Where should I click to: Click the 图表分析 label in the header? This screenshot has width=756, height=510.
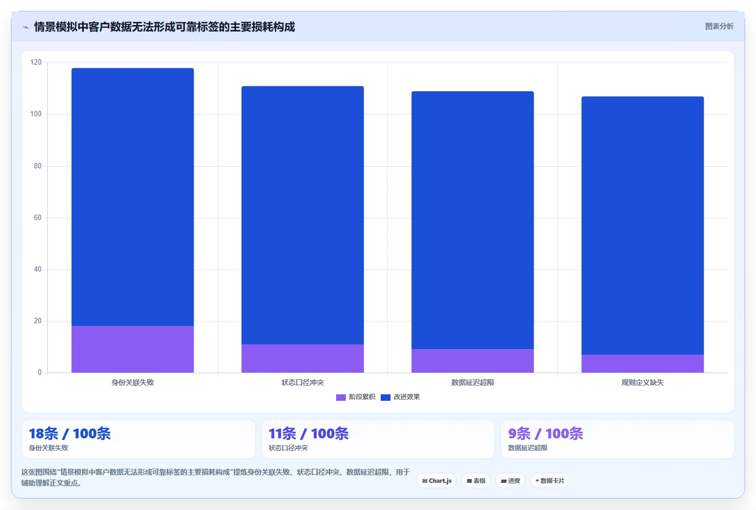point(719,26)
